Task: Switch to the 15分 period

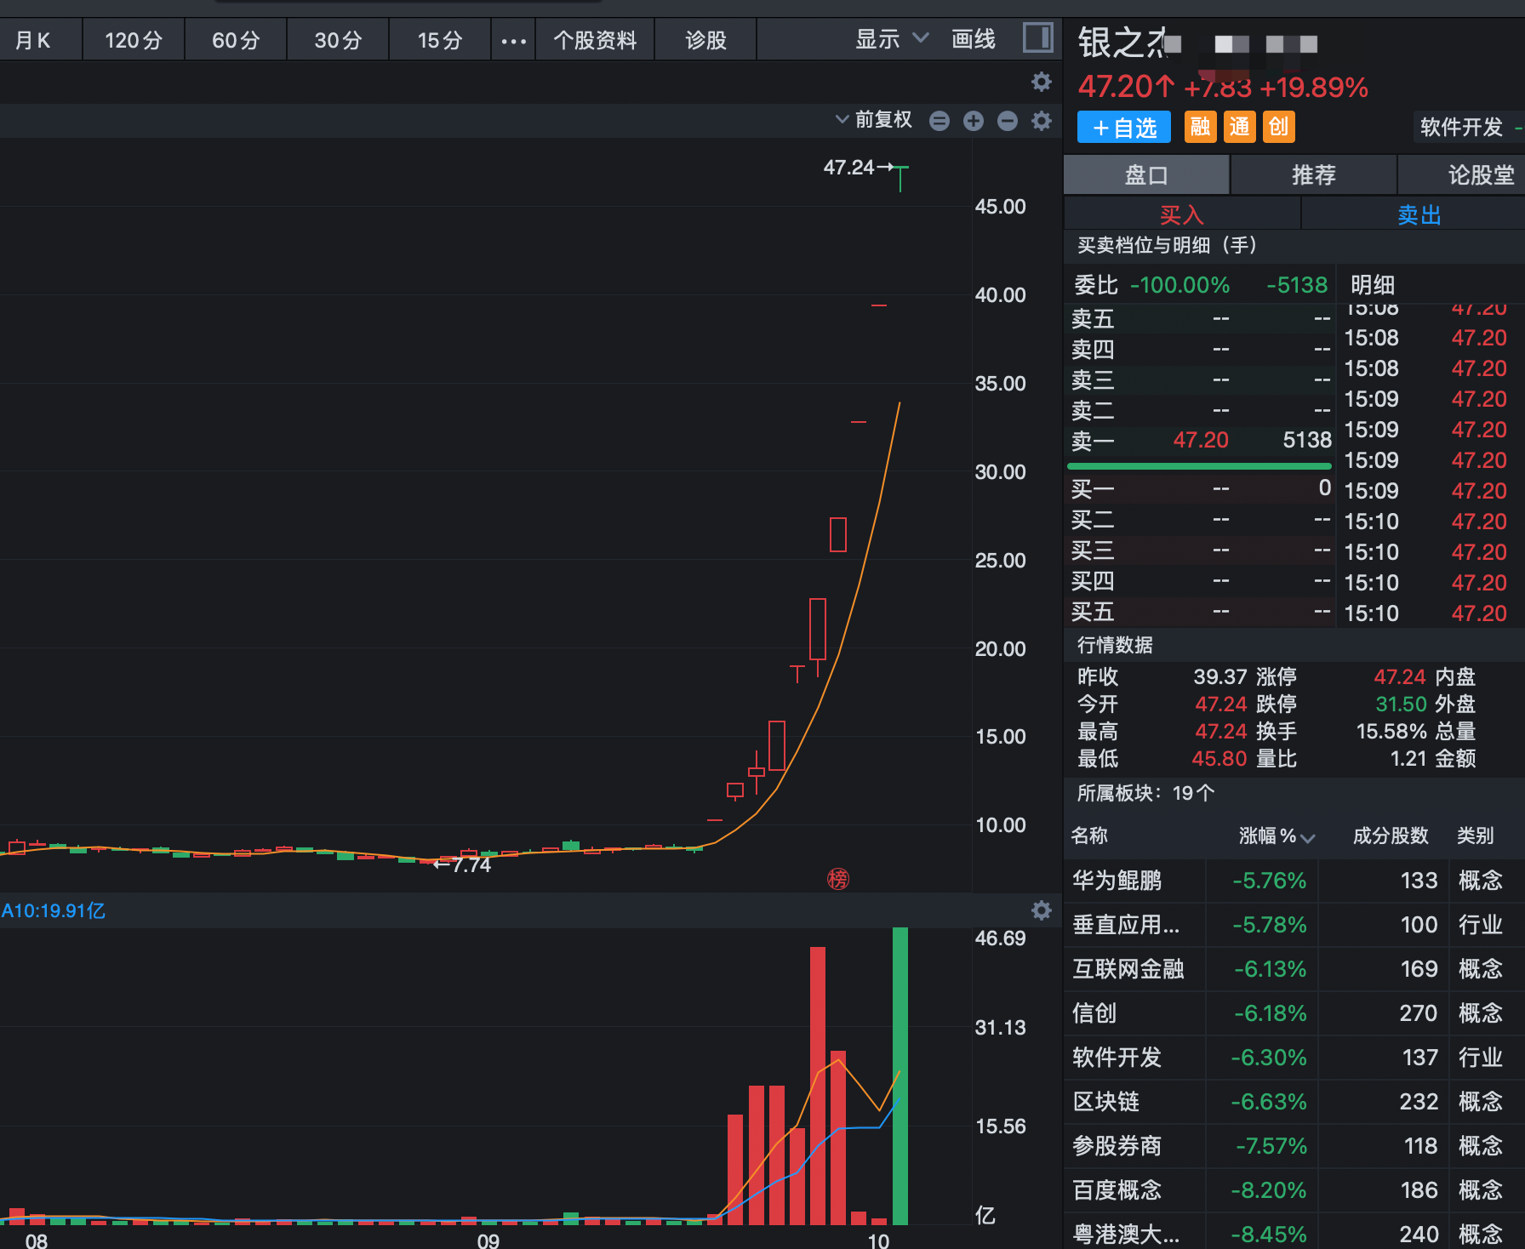Action: (x=440, y=40)
